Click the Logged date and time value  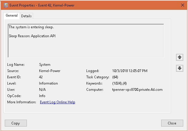(x=130, y=71)
